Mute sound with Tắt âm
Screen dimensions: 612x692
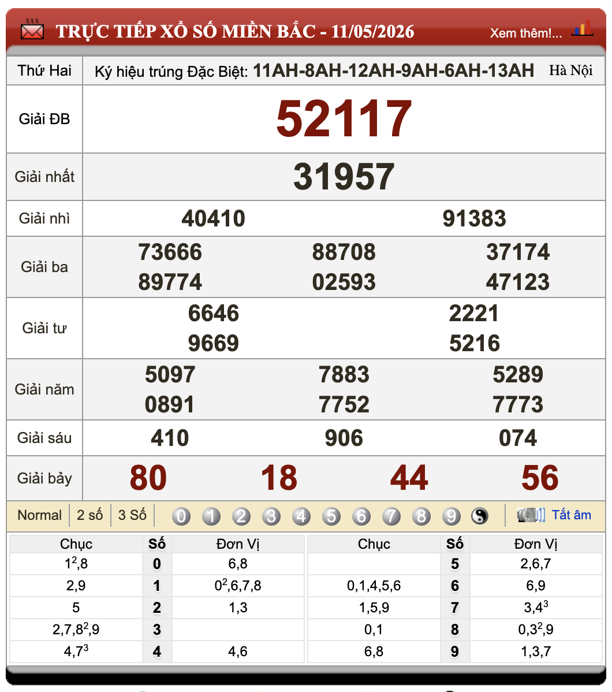coord(572,515)
